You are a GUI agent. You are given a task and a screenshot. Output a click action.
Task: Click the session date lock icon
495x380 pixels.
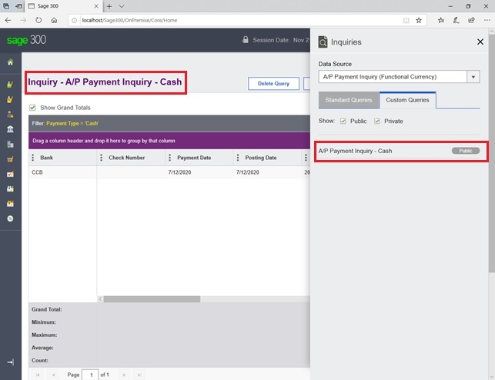pyautogui.click(x=246, y=40)
